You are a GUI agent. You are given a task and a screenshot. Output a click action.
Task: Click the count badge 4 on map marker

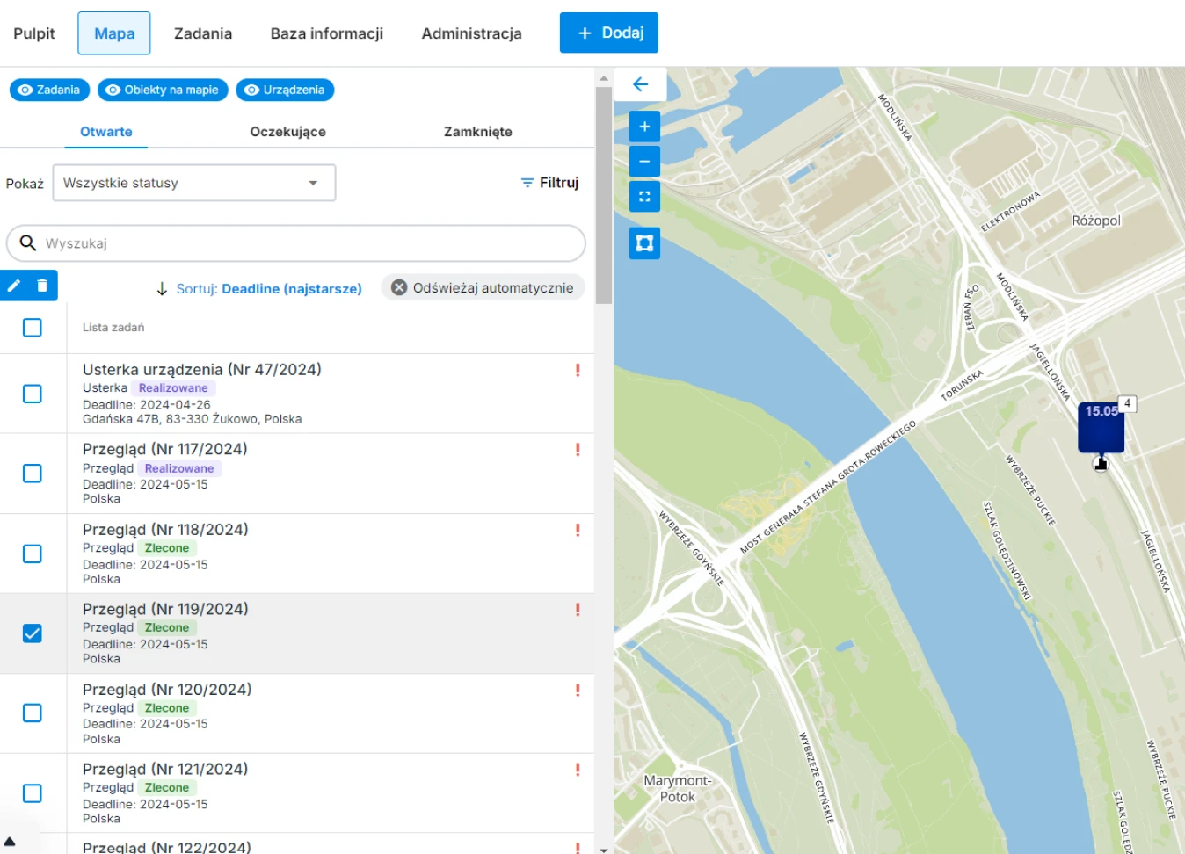[1127, 403]
